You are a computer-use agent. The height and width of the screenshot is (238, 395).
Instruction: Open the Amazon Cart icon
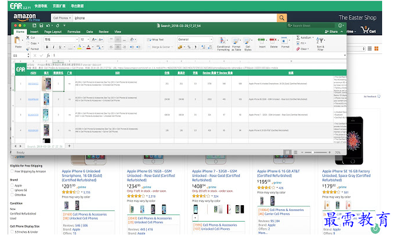coord(368,30)
